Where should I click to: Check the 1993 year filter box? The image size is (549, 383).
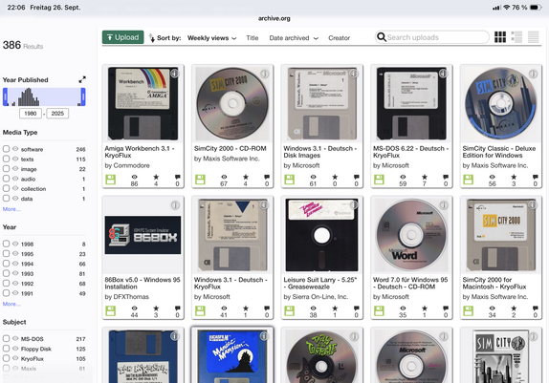6,273
